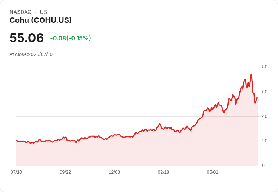Click the rightmost end of price line

tap(258, 98)
